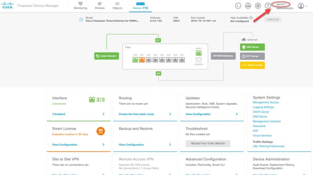Click the green 0/0 link label

[x=159, y=73]
